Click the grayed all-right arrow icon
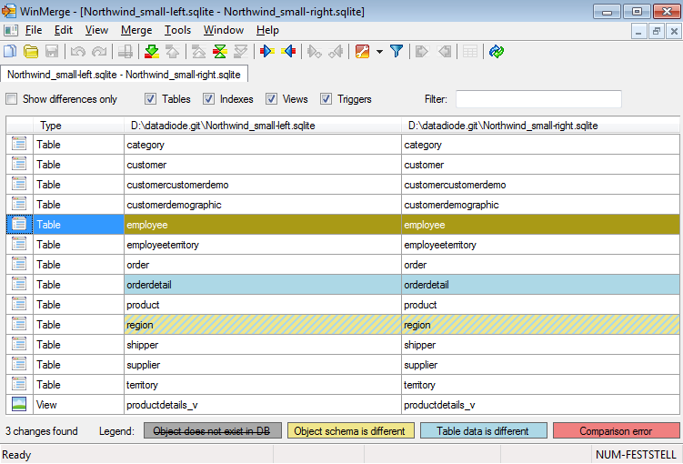Image resolution: width=683 pixels, height=464 pixels. tap(422, 52)
